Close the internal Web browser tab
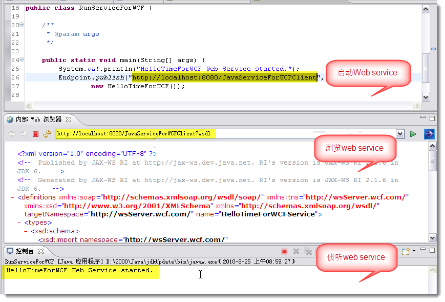The height and width of the screenshot is (302, 445). [69, 119]
